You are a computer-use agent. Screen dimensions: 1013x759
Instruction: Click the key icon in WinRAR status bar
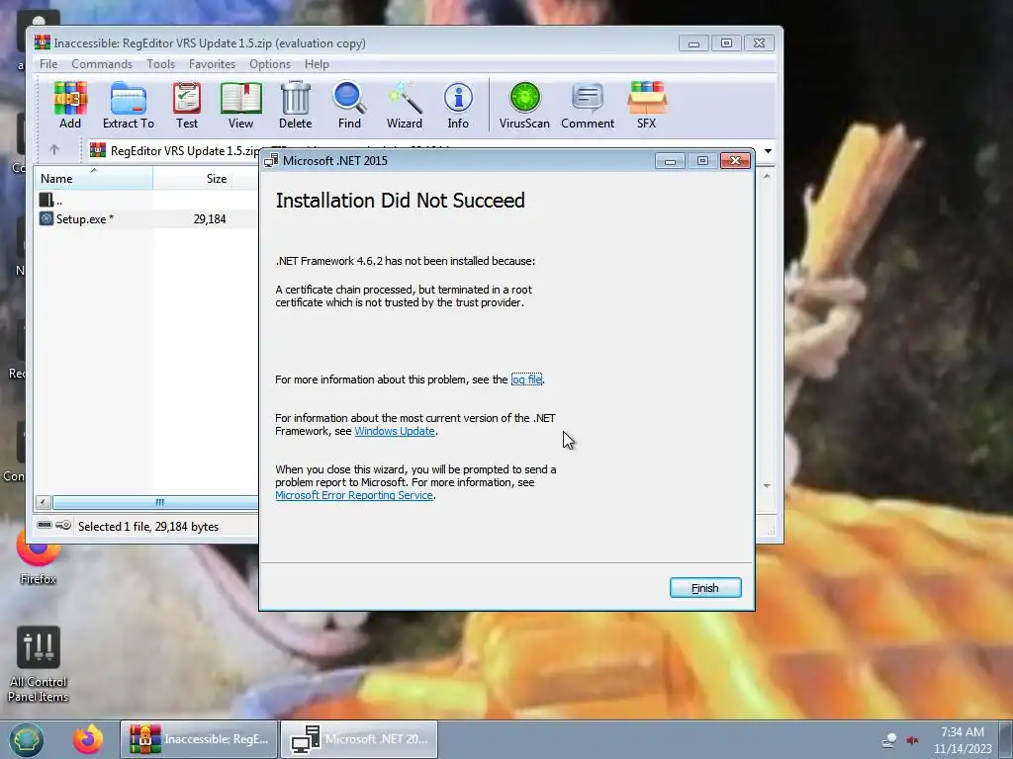click(x=63, y=526)
